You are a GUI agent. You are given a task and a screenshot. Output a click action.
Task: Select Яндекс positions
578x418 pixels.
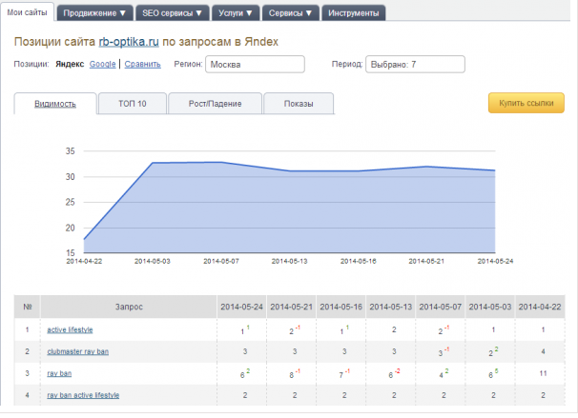70,64
